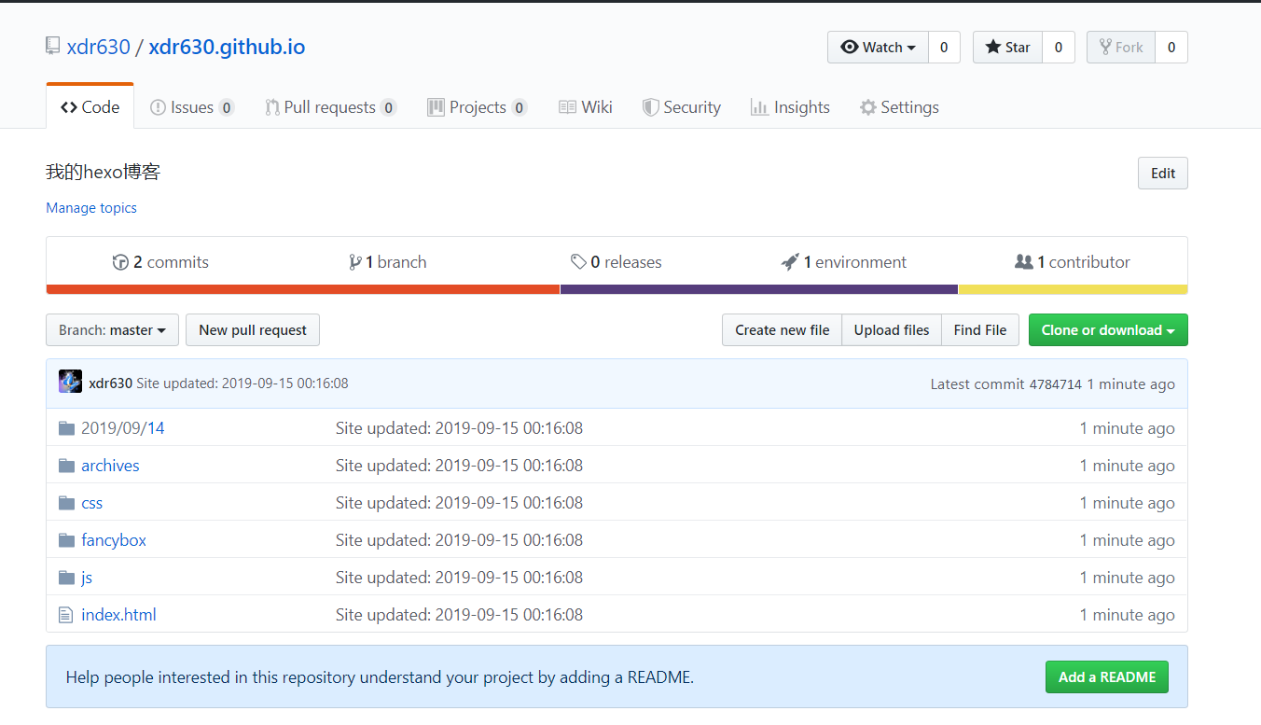View the 1 branch page
This screenshot has height=725, width=1261.
point(388,262)
